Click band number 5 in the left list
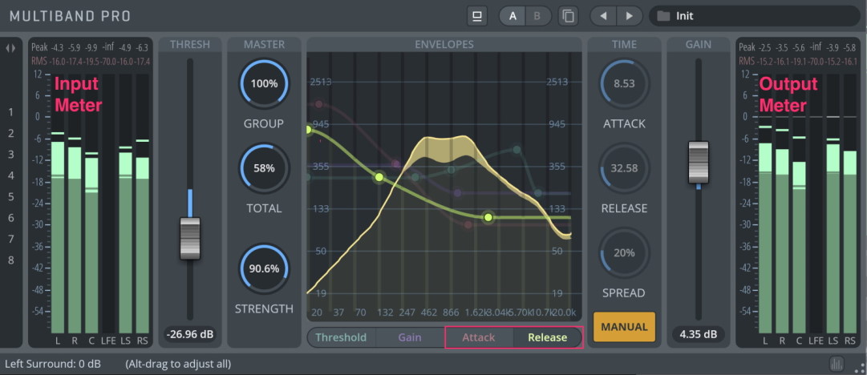This screenshot has height=375, width=867. (10, 197)
